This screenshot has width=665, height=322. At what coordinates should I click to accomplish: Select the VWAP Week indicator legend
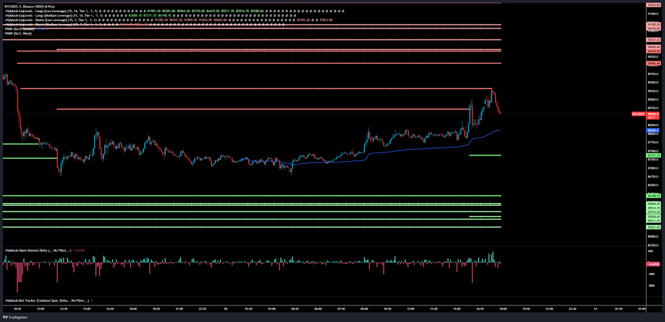point(17,33)
